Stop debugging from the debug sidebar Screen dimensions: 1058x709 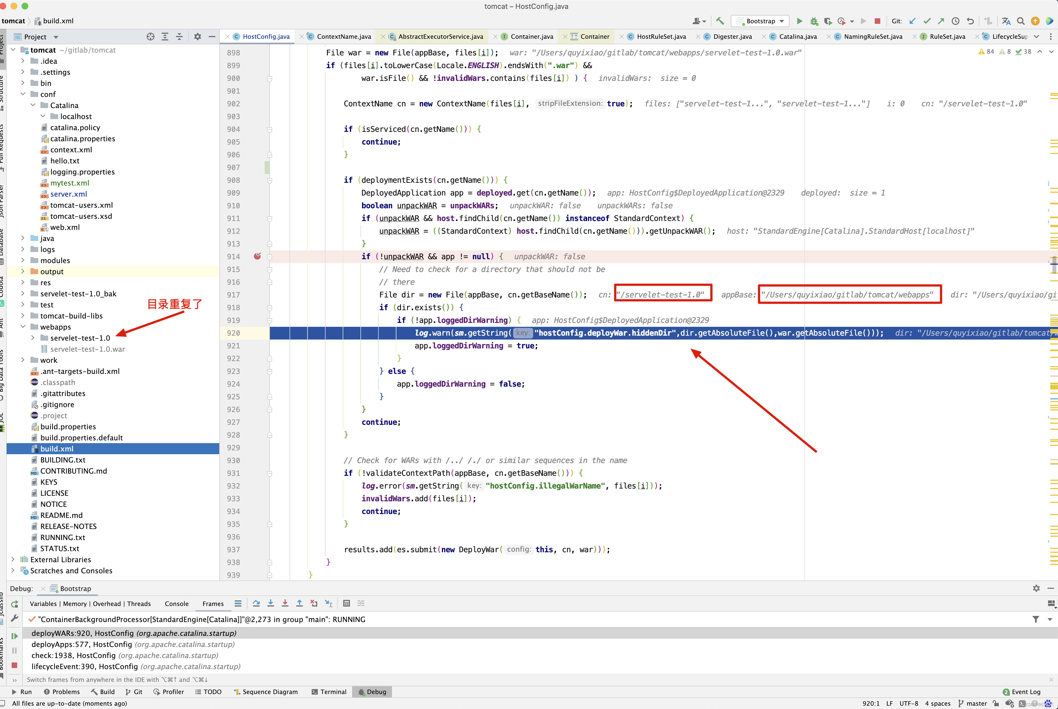click(x=14, y=665)
